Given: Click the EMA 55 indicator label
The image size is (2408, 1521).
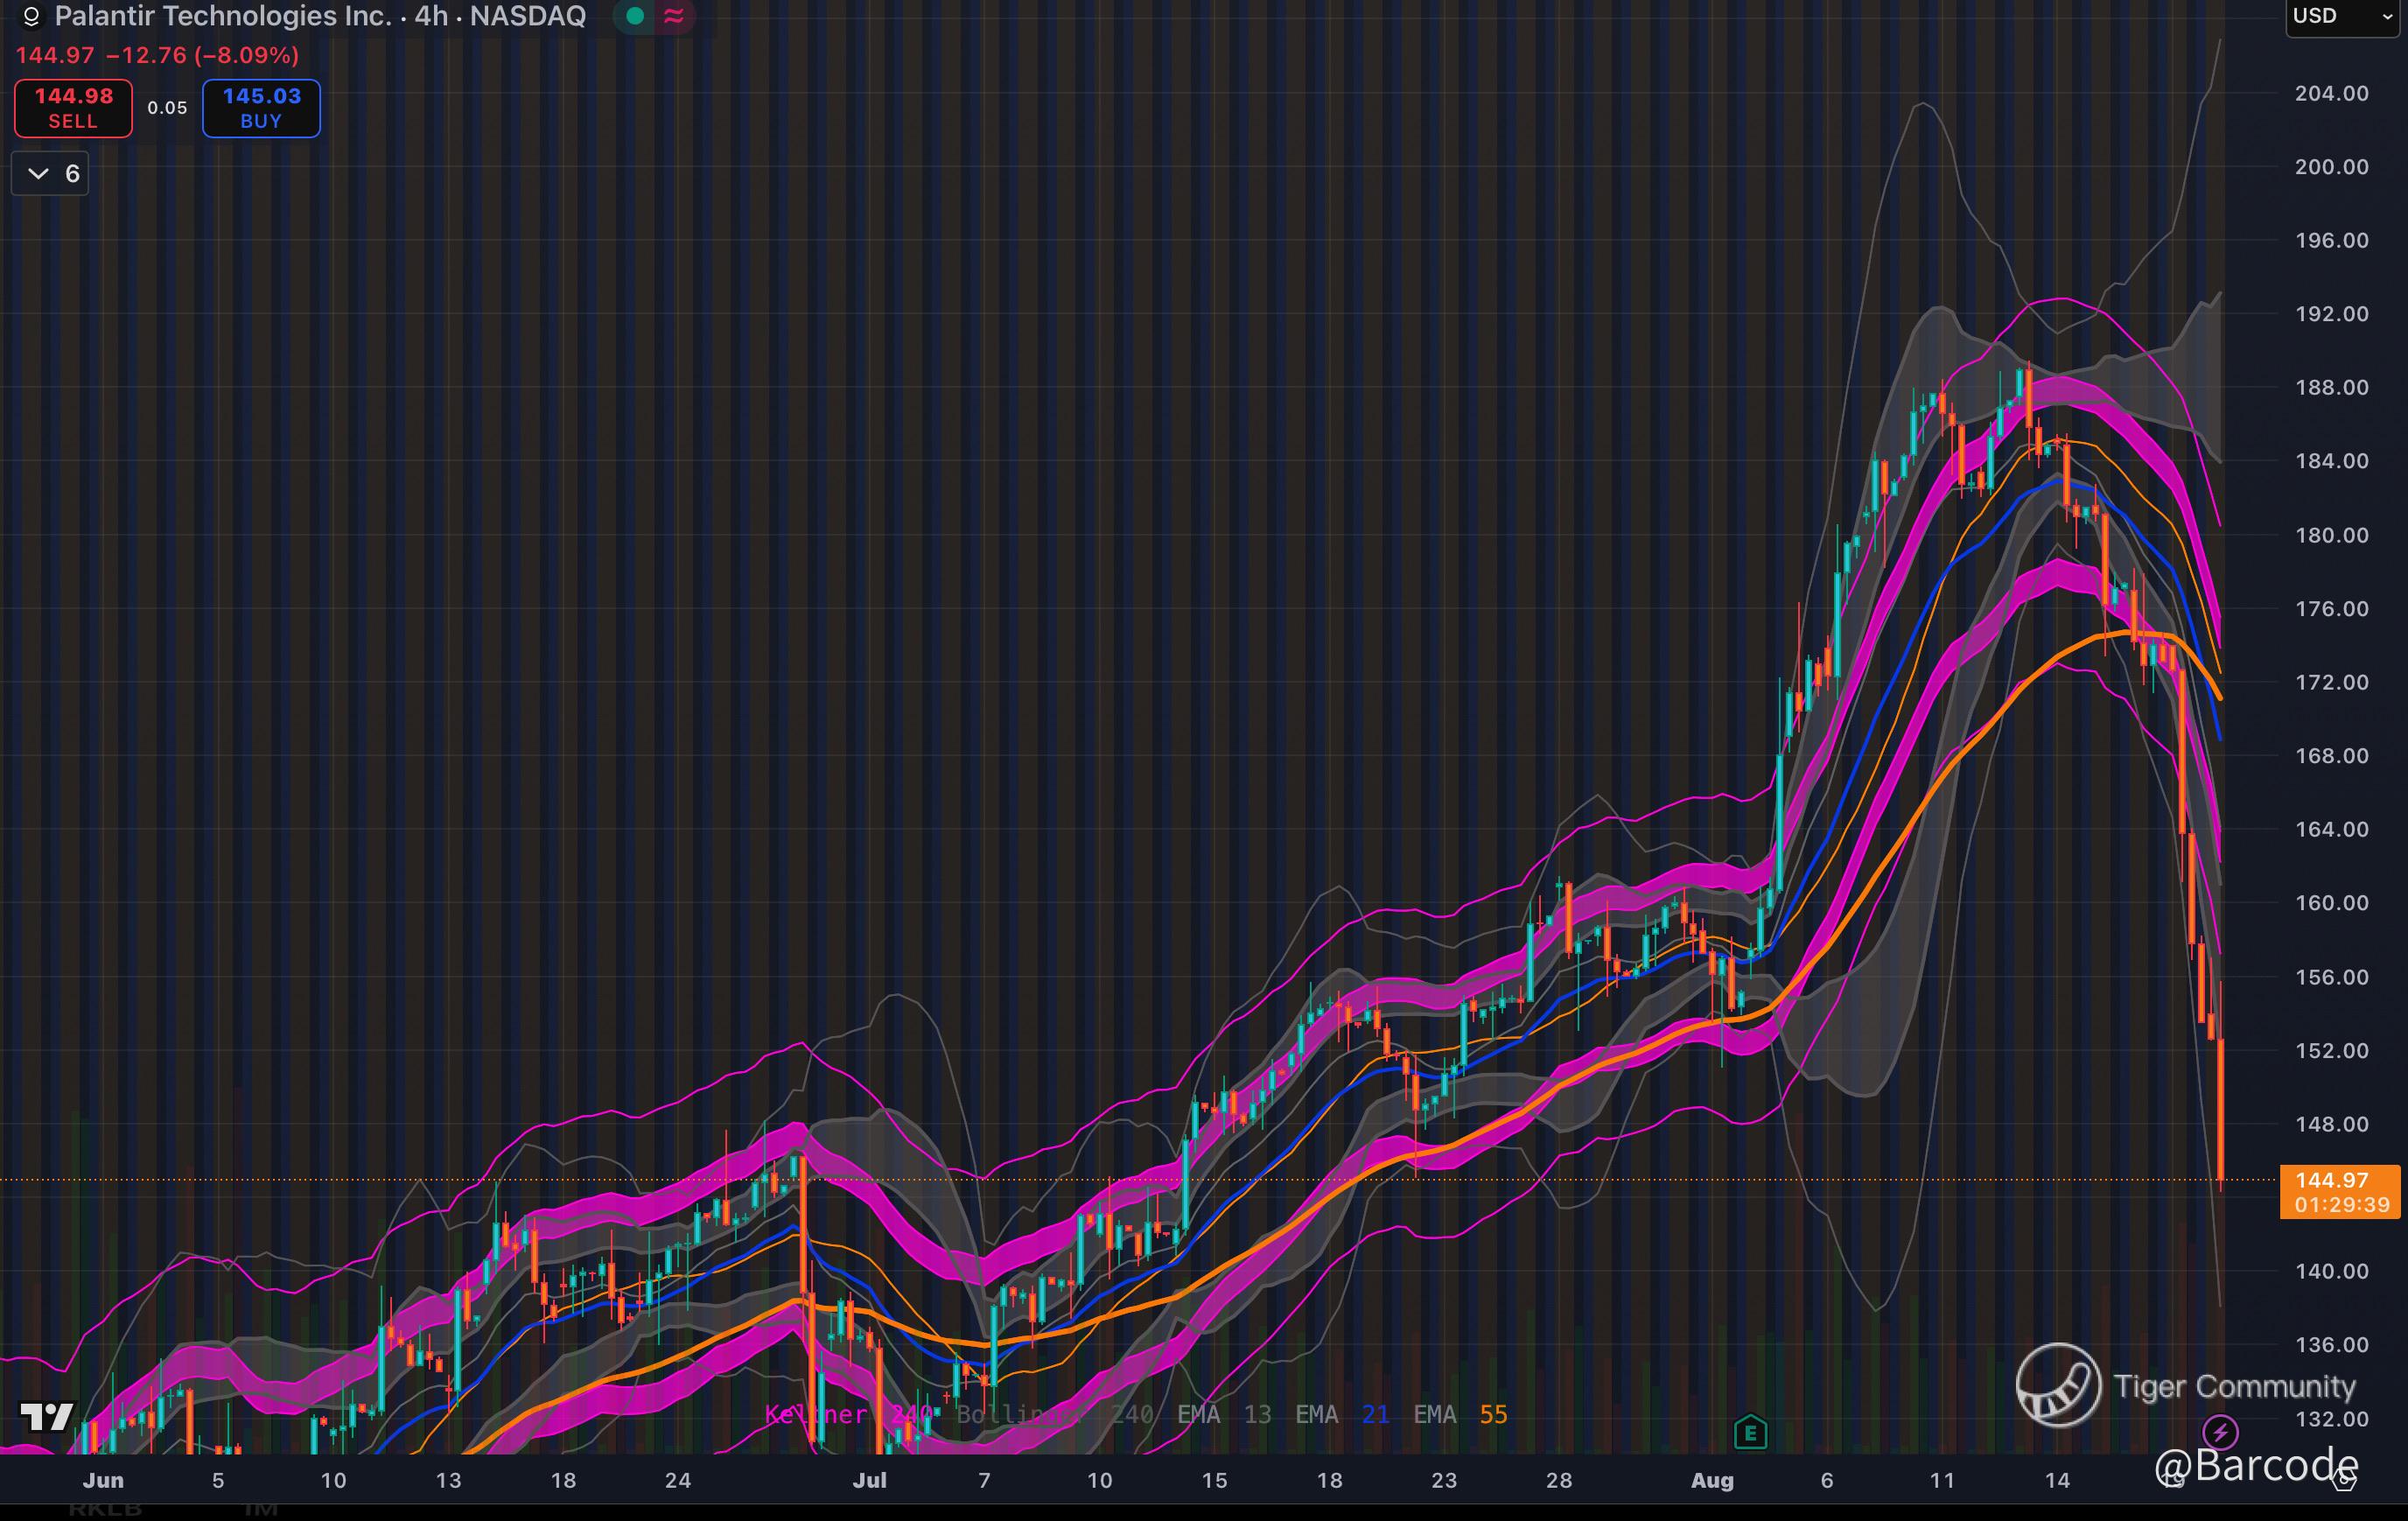Looking at the screenshot, I should pyautogui.click(x=1460, y=1414).
